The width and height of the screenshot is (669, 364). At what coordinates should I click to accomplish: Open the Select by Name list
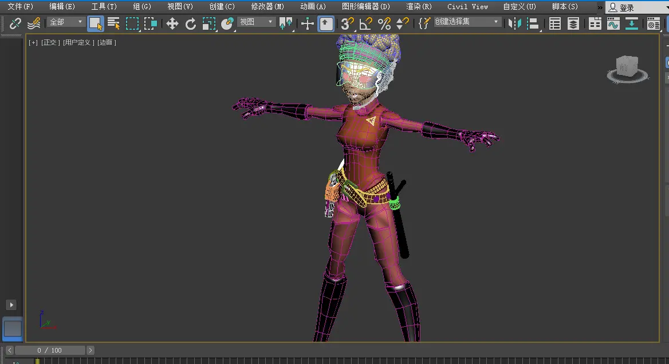point(113,23)
